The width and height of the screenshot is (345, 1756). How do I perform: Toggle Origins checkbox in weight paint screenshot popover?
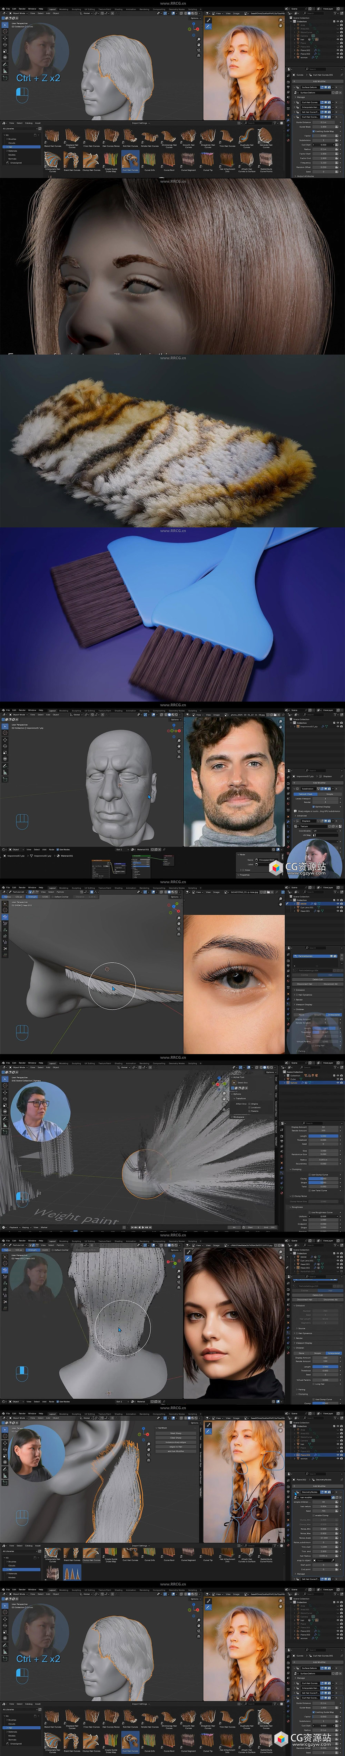[x=249, y=1104]
